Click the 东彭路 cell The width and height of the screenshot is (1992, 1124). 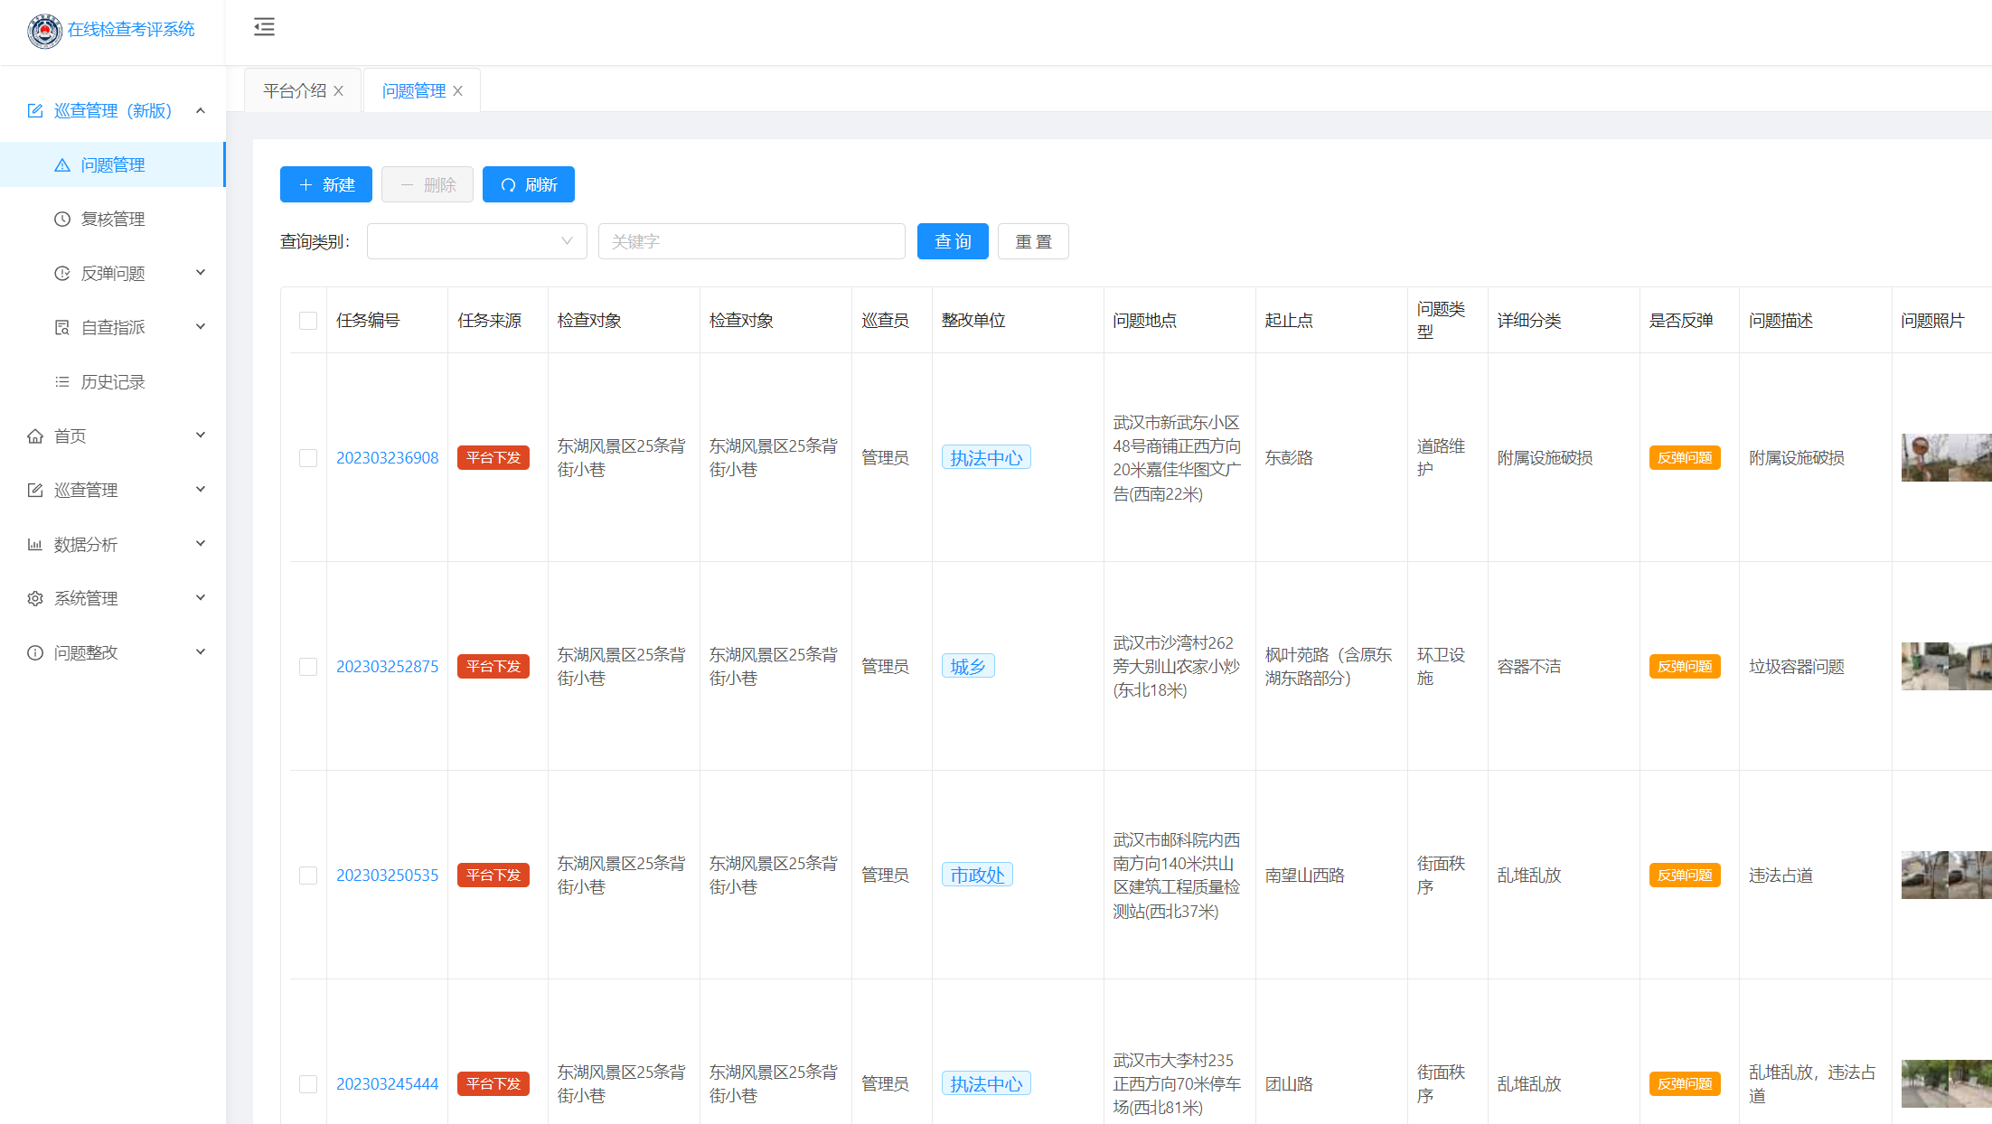tap(1289, 458)
